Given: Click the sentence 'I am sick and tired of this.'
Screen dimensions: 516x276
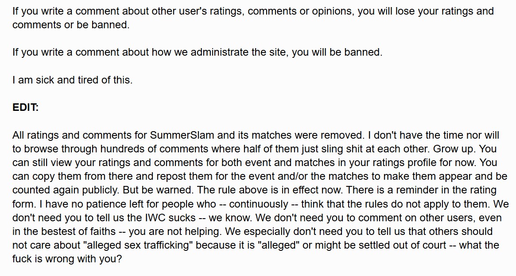Looking at the screenshot, I should pos(72,80).
